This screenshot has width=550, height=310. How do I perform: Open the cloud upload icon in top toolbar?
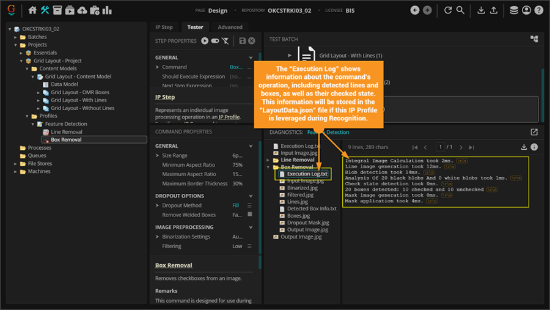(x=82, y=10)
